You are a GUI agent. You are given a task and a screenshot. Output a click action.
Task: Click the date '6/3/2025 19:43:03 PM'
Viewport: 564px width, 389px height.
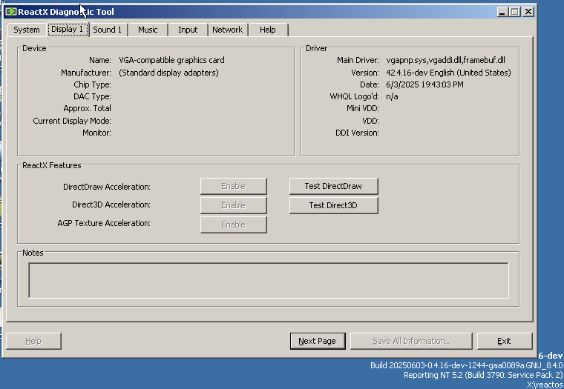pos(424,84)
